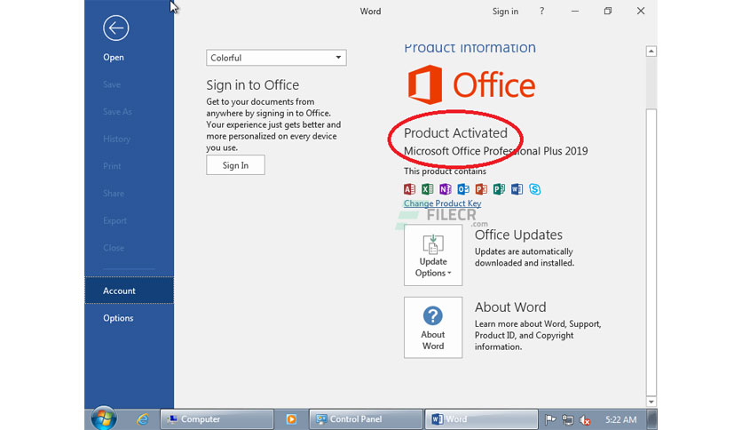This screenshot has width=742, height=430.
Task: Select Save in the backstage menu
Action: 112,84
